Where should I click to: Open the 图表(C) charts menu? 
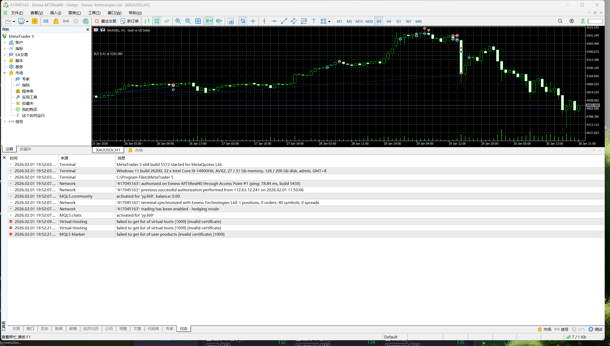75,13
